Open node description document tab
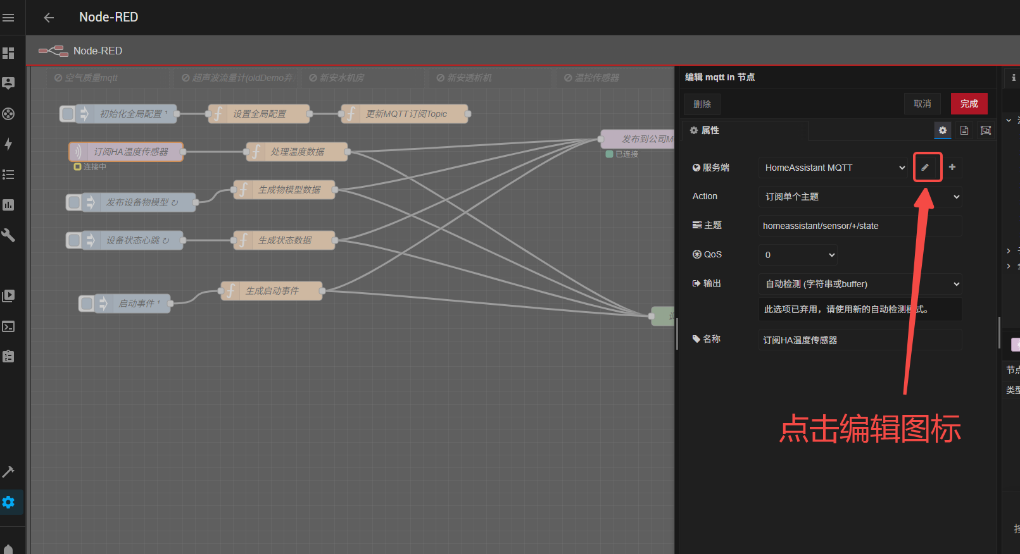The height and width of the screenshot is (554, 1020). pos(964,130)
